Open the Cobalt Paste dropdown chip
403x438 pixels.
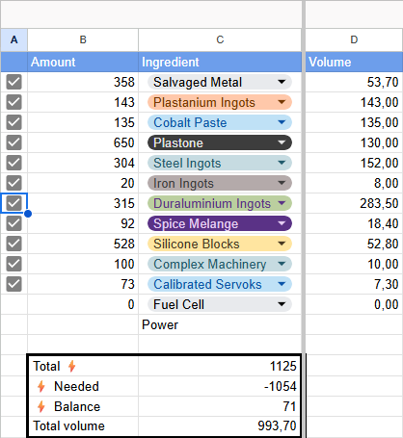coord(220,122)
